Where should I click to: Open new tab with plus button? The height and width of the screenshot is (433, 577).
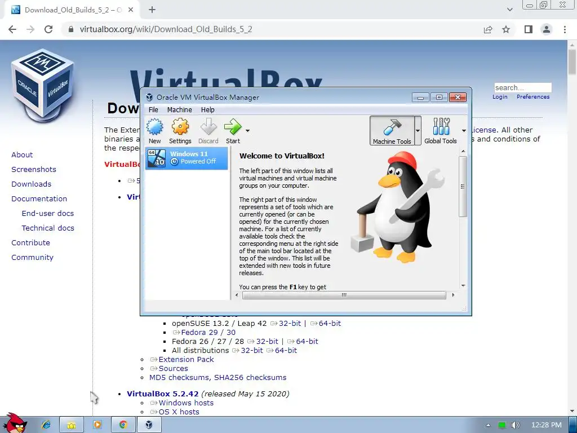(152, 10)
